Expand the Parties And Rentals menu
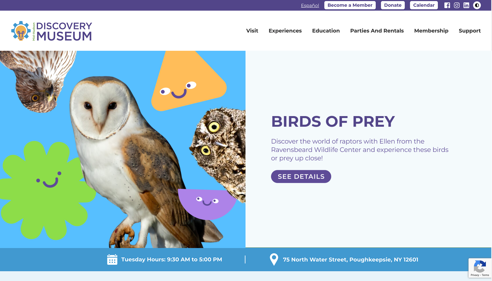492x281 pixels. 377,31
